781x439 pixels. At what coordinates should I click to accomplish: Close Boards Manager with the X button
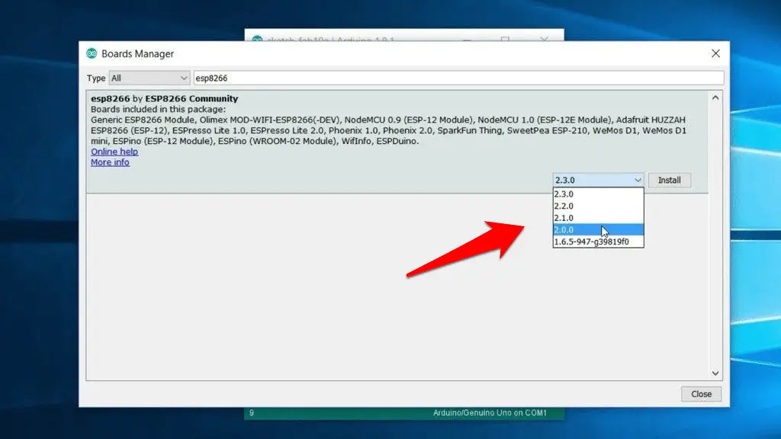(715, 53)
